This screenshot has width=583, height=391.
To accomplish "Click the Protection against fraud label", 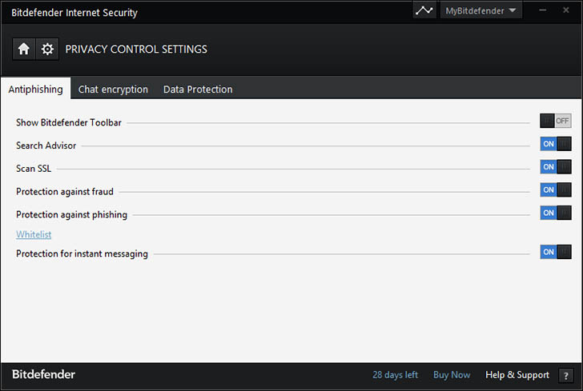I will 65,192.
